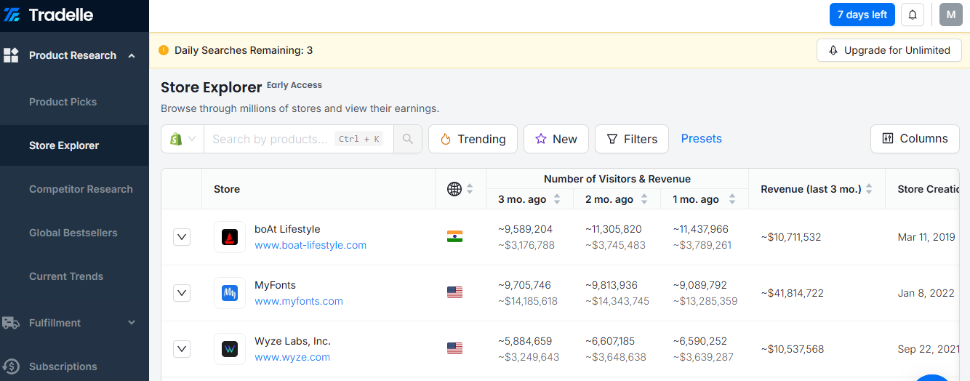
Task: Click the MyFonts store logo
Action: click(x=230, y=293)
